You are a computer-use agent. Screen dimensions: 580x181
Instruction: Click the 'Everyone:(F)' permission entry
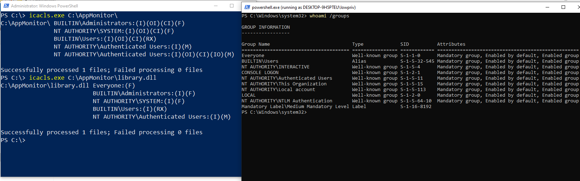tap(114, 86)
